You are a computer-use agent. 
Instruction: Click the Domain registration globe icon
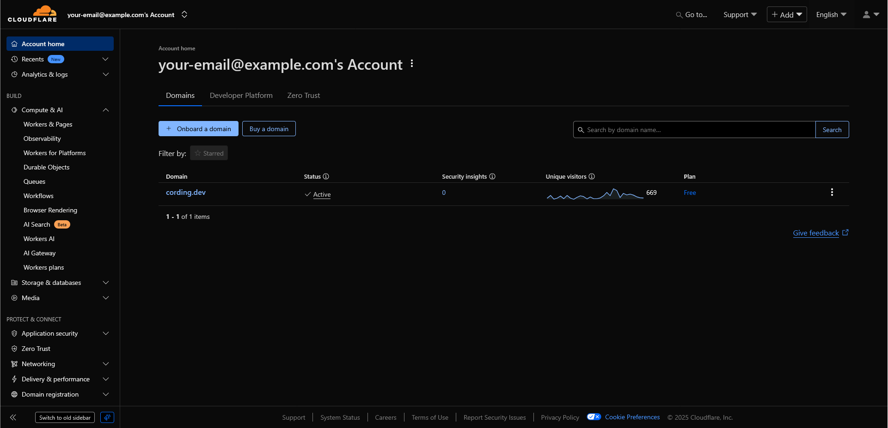point(14,394)
